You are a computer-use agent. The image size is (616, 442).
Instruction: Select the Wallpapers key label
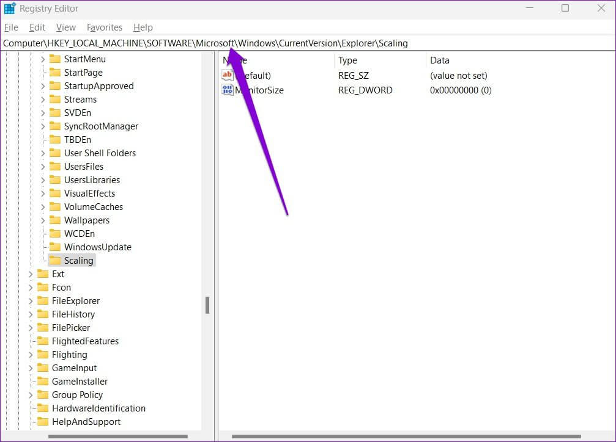pyautogui.click(x=87, y=220)
